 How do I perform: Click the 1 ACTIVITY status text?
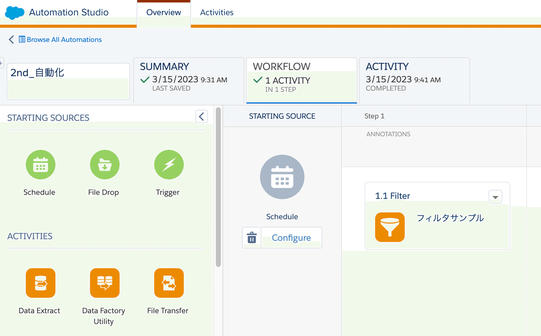click(288, 81)
